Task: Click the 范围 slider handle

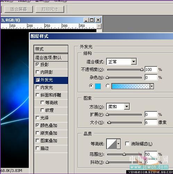Action: pyautogui.click(x=124, y=154)
